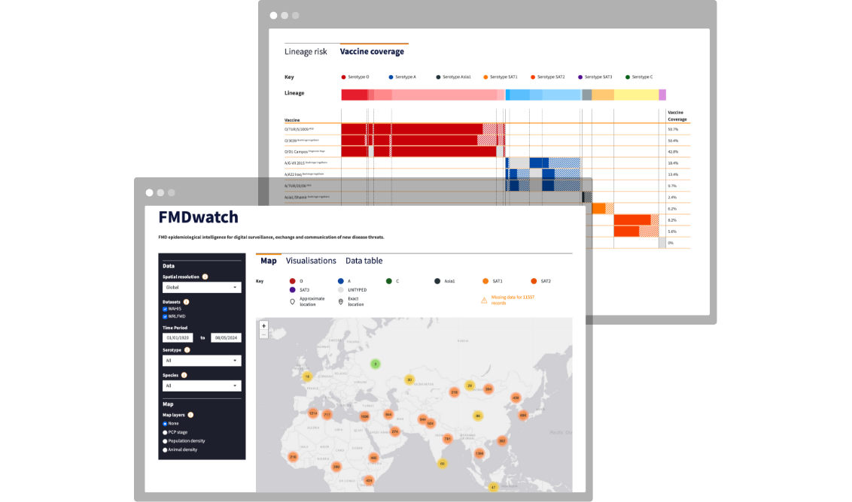Click the missing data warning triangle icon
Image resolution: width=852 pixels, height=502 pixels.
(x=484, y=300)
